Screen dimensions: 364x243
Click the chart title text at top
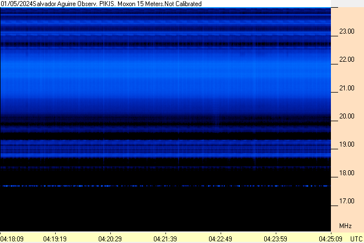point(101,4)
